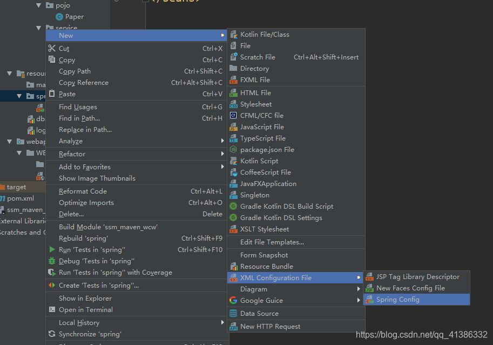Select the target folder in tree
This screenshot has width=493, height=345.
tap(16, 187)
